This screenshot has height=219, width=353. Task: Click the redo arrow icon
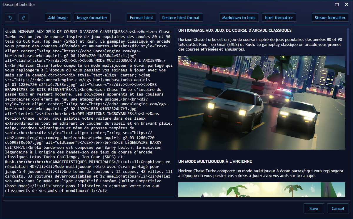tap(24, 18)
